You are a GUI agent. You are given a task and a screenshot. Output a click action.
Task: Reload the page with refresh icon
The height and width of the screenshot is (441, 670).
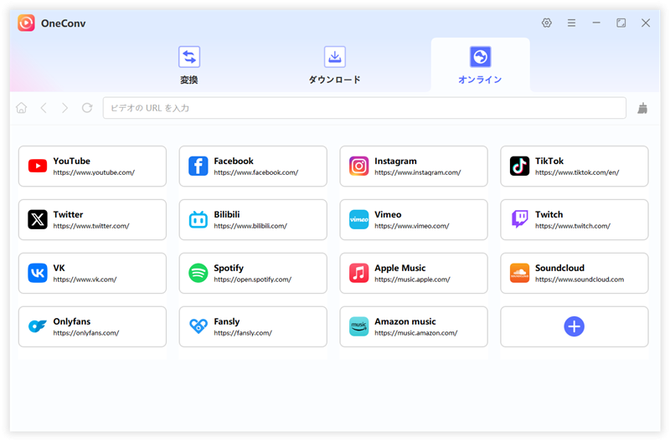coord(87,108)
